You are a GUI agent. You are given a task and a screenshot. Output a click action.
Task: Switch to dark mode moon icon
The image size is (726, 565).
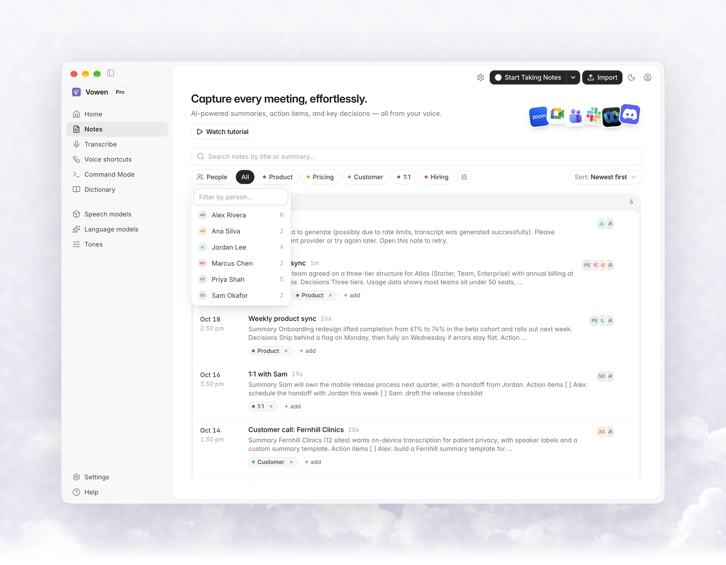[632, 77]
